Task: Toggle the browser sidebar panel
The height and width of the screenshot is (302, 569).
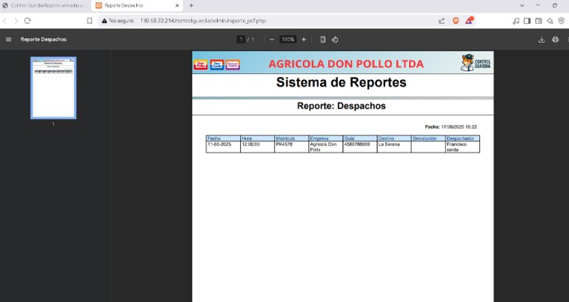Action: coord(527,21)
